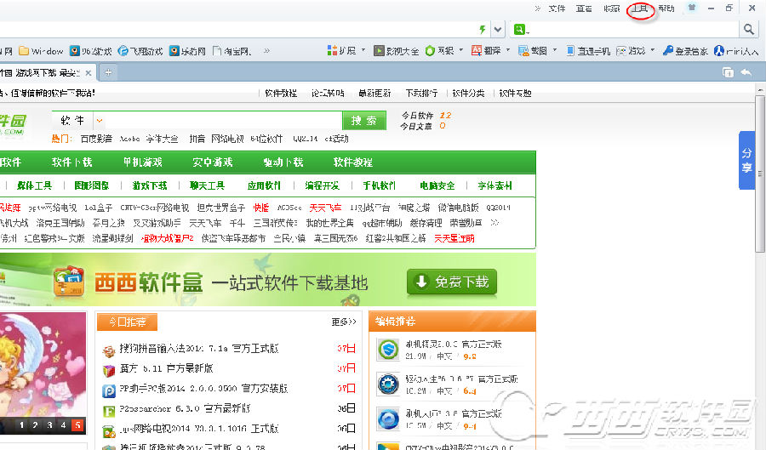Click the P2psearcher list icon
766x450 pixels.
pos(108,412)
